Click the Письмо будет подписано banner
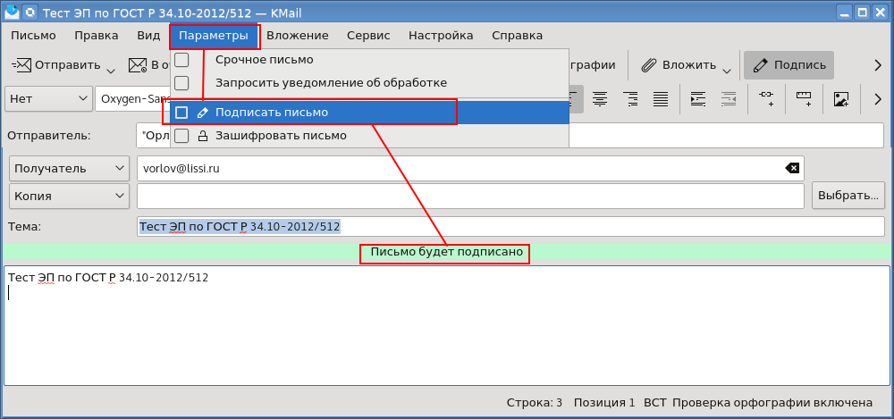 tap(446, 251)
